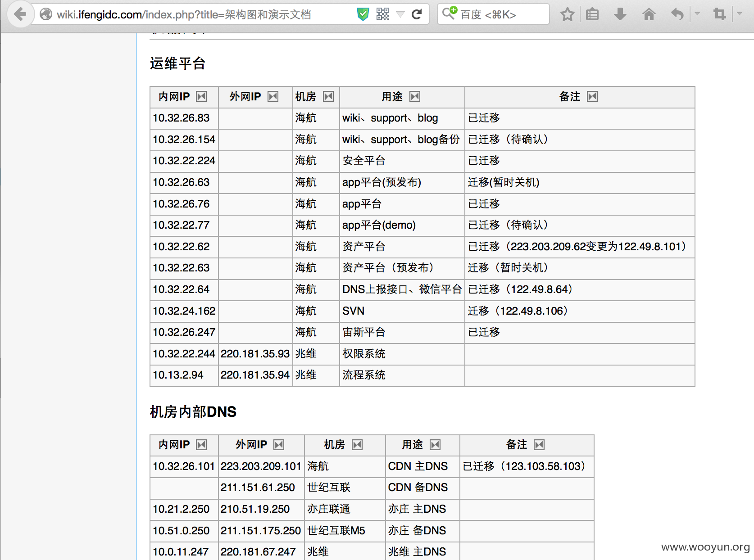The image size is (754, 560).
Task: Bookmark this page with the star icon
Action: pyautogui.click(x=568, y=14)
